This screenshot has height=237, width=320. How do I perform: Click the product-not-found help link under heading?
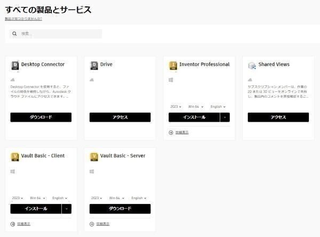click(x=23, y=19)
